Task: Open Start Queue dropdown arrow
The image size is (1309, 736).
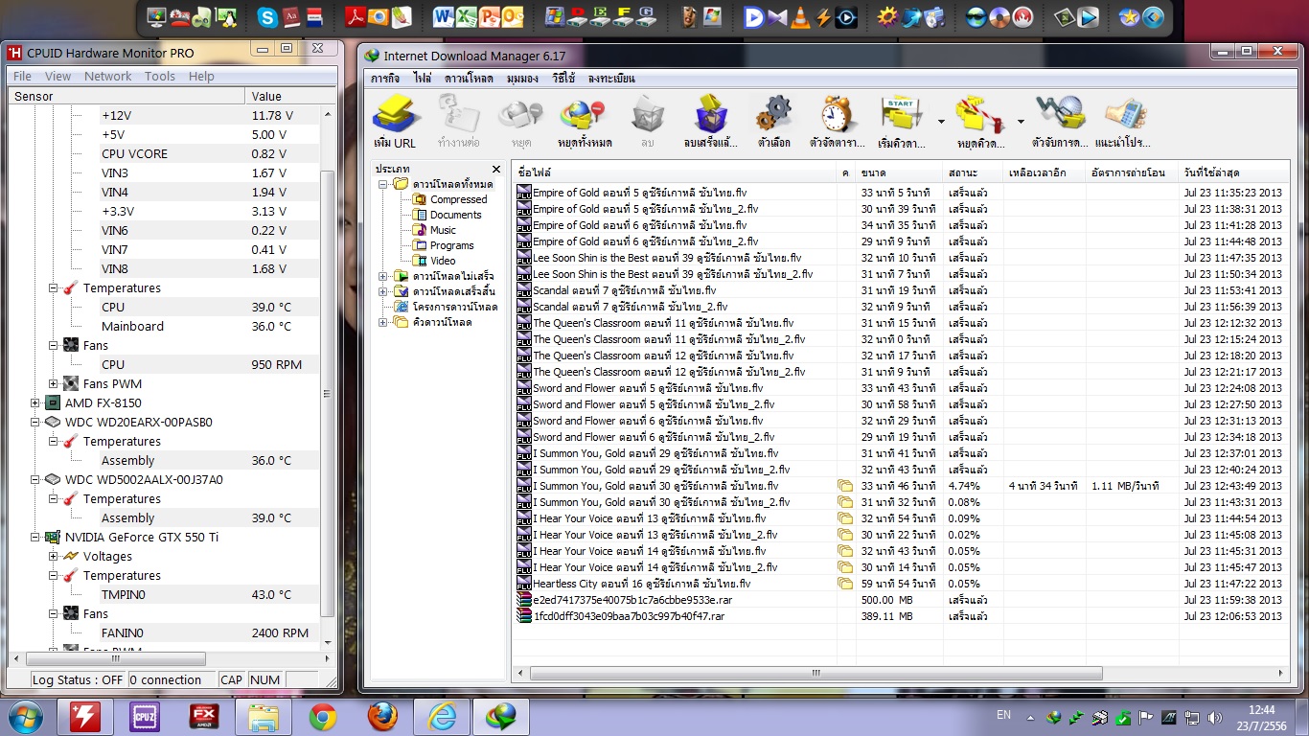Action: pos(941,122)
